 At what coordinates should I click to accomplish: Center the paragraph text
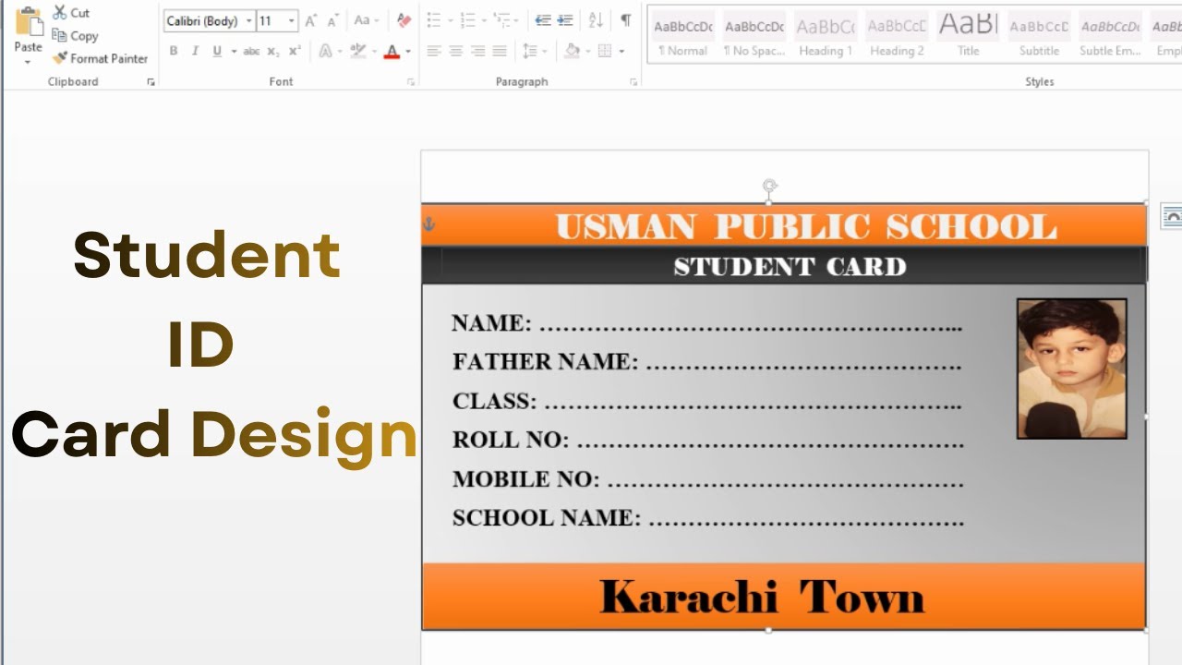click(x=456, y=52)
